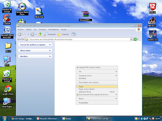Image resolution: width=162 pixels, height=121 pixels.
Task: Toggle the Carpetas folder tree pane
Action: (63, 34)
